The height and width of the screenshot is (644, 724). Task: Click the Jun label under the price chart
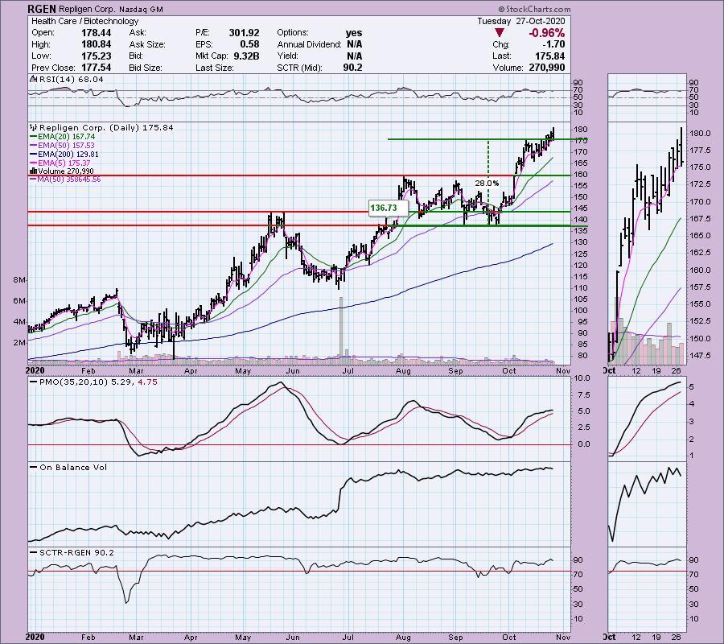[293, 370]
